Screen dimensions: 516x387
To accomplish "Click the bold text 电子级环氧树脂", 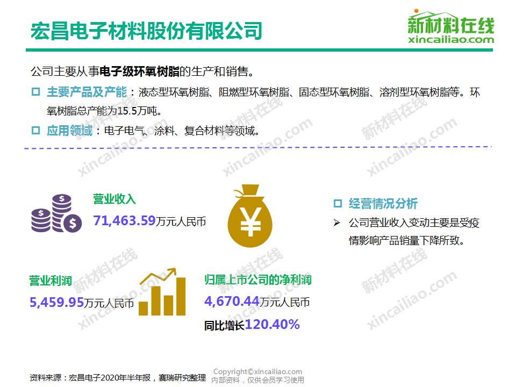I will [139, 71].
